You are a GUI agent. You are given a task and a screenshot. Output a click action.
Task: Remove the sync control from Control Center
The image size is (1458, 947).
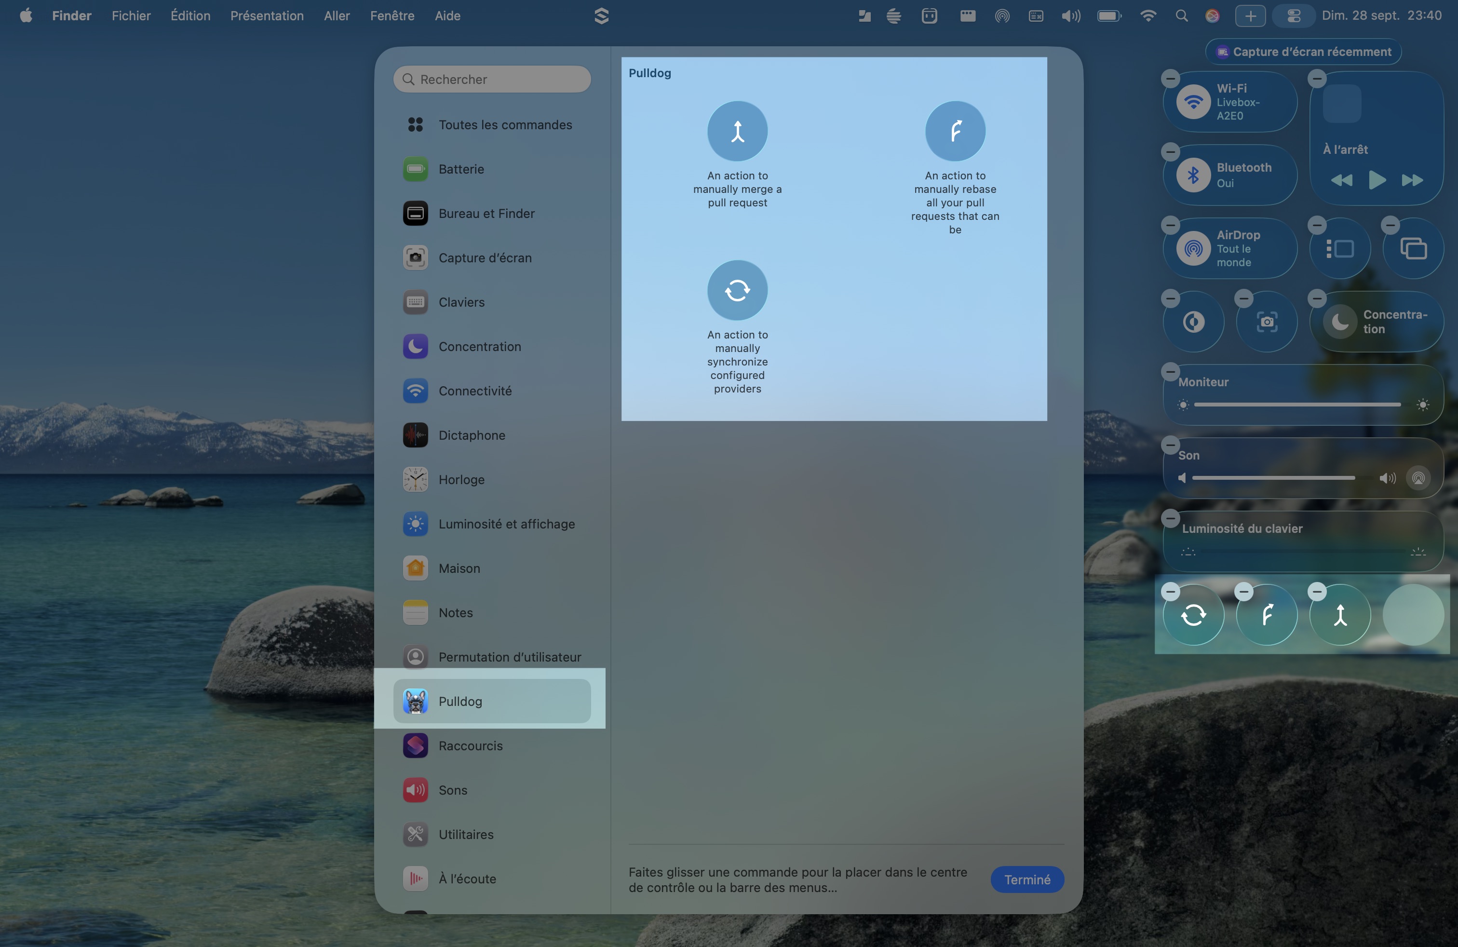(x=1170, y=591)
